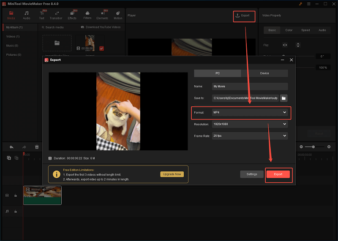Click the video track film icon
The height and width of the screenshot is (241, 338).
point(7,195)
